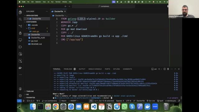Click the UTF-8 encoding indicator

pyautogui.click(x=128, y=101)
